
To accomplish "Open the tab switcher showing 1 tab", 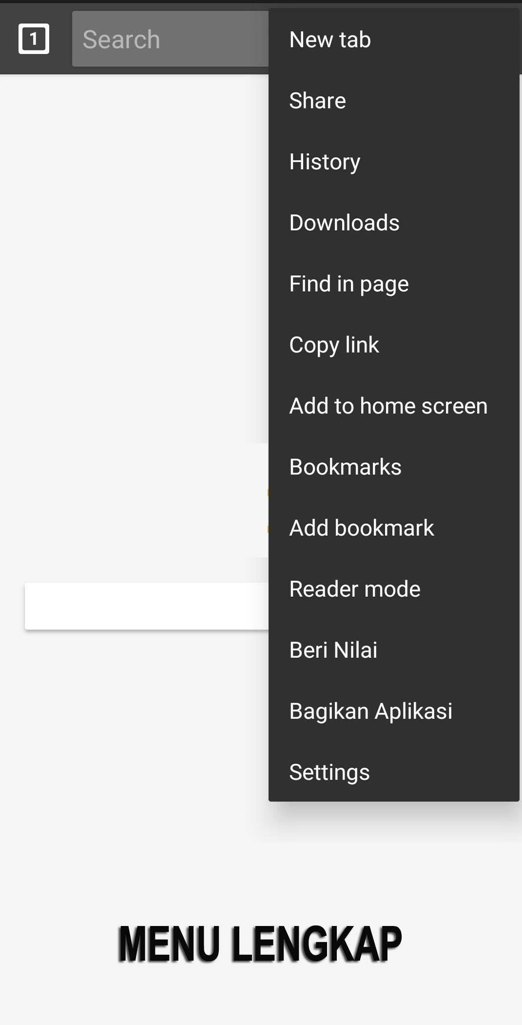I will coord(34,39).
